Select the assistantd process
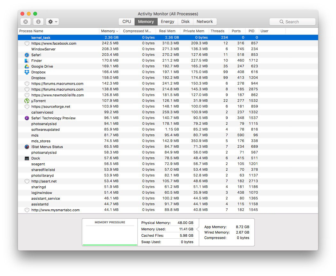The image size is (336, 276). [x=168, y=204]
